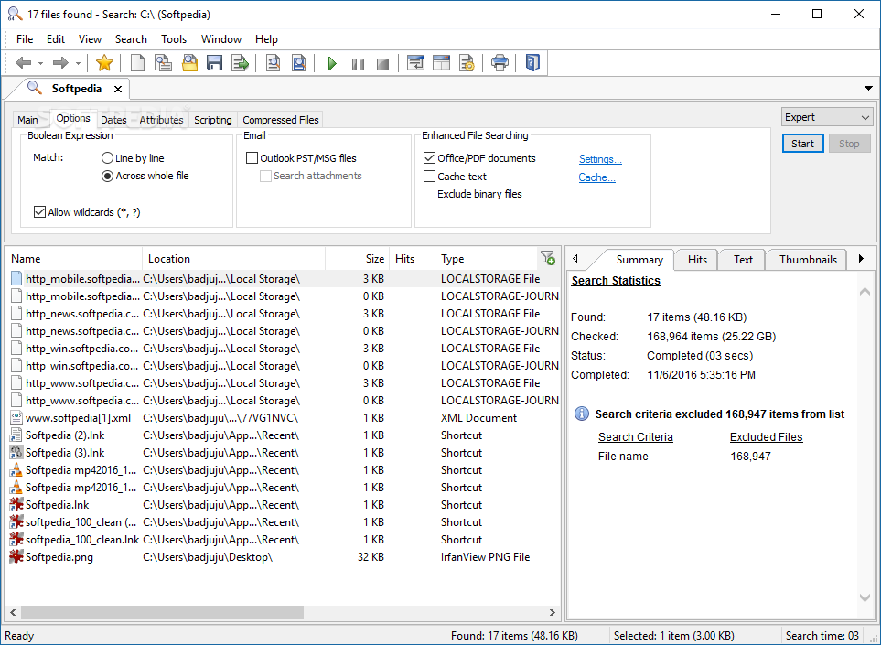
Task: Open help with the blue question book icon
Action: [x=532, y=62]
